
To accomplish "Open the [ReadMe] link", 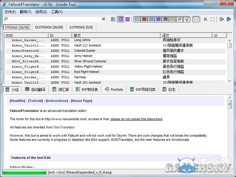I will (x=17, y=101).
